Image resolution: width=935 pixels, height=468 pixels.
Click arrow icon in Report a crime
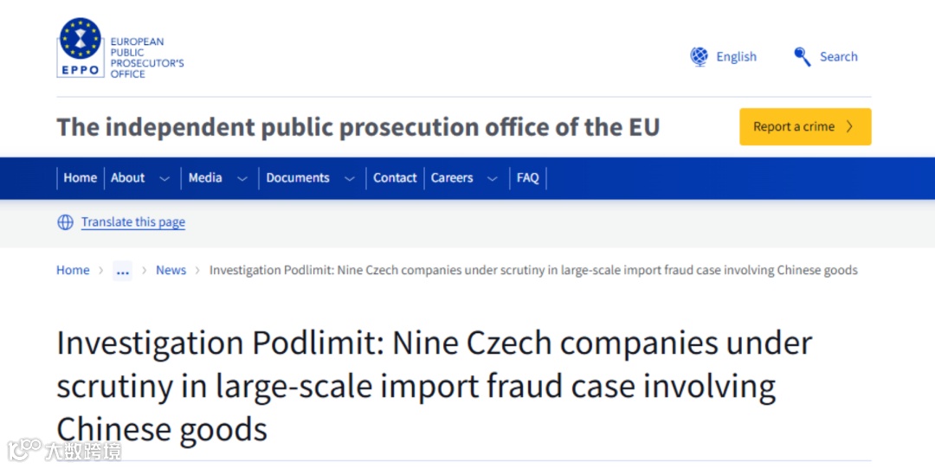849,126
